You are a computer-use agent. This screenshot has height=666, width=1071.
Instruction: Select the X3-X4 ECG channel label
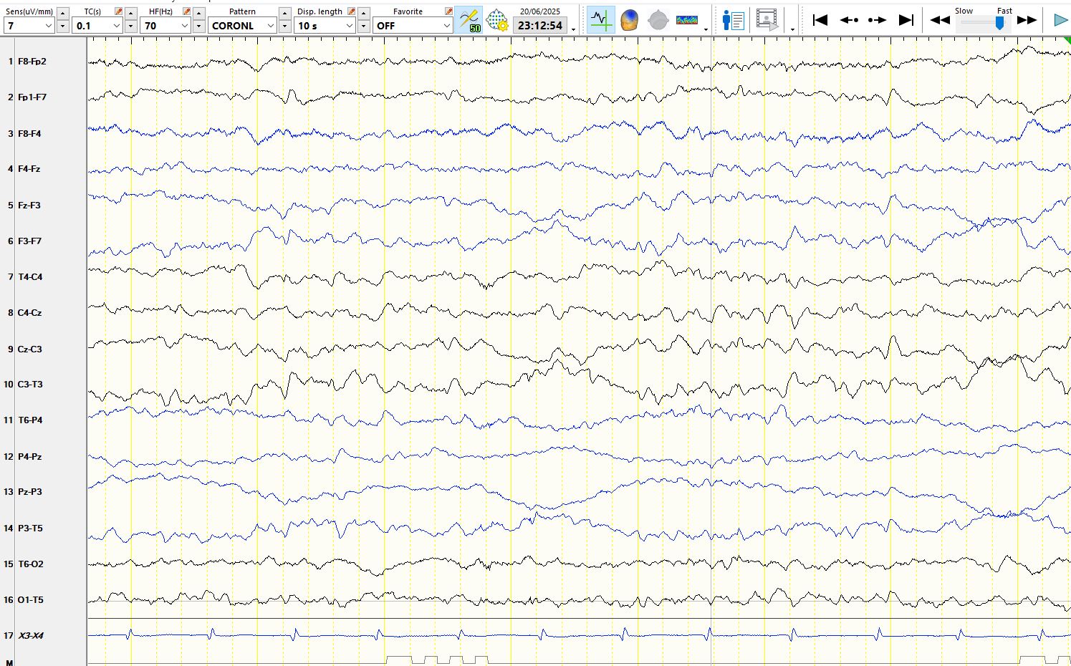[x=30, y=636]
